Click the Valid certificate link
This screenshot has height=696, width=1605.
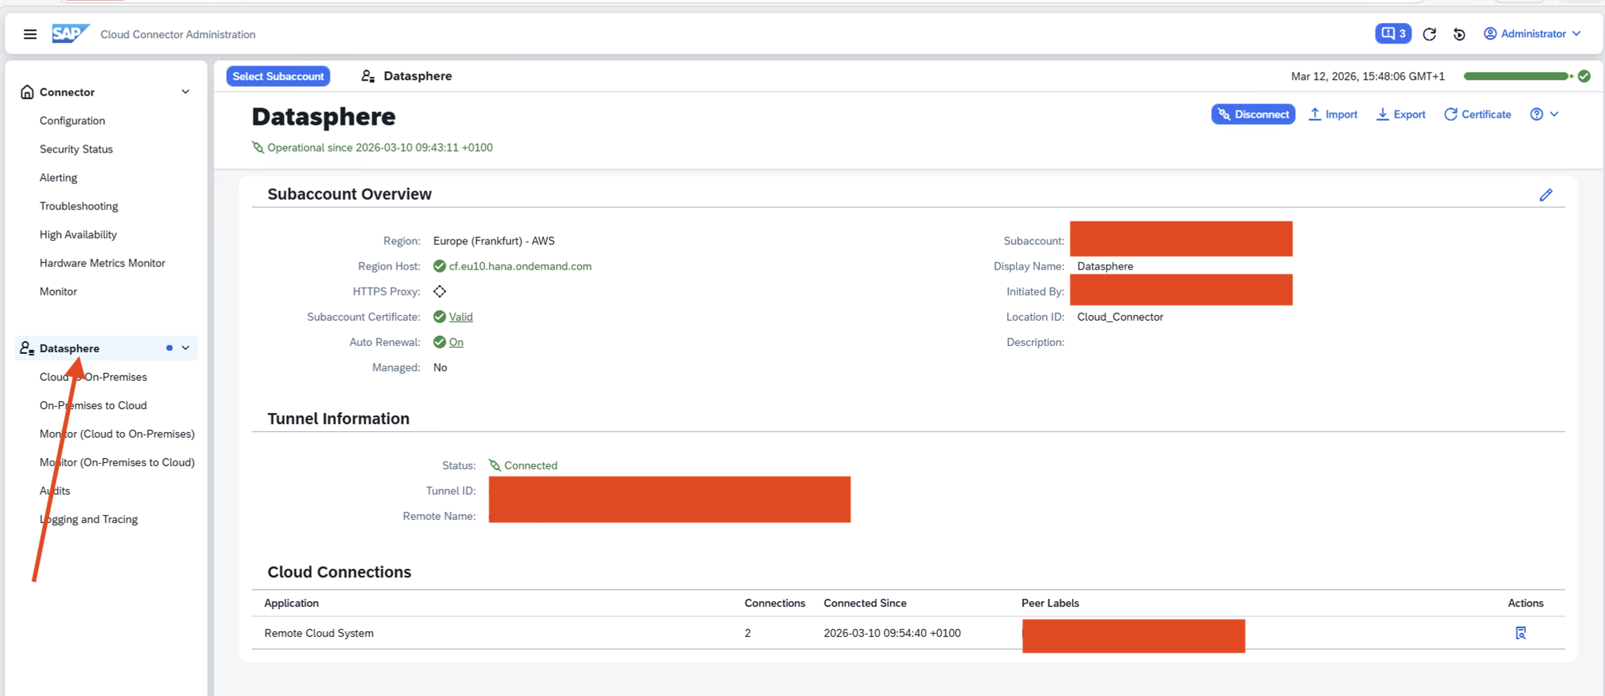(460, 317)
